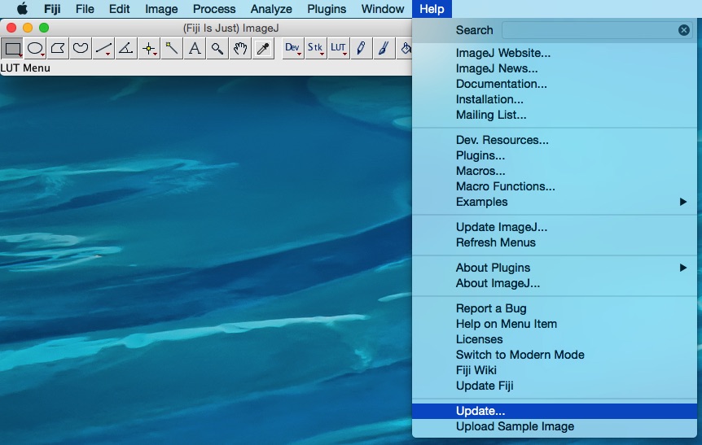
Task: Open the Stk stacks menu tool
Action: (316, 48)
